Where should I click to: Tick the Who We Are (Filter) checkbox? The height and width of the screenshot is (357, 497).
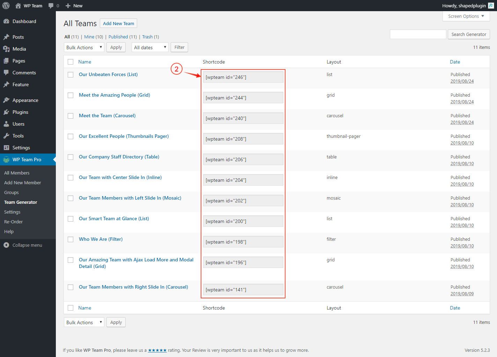(71, 239)
